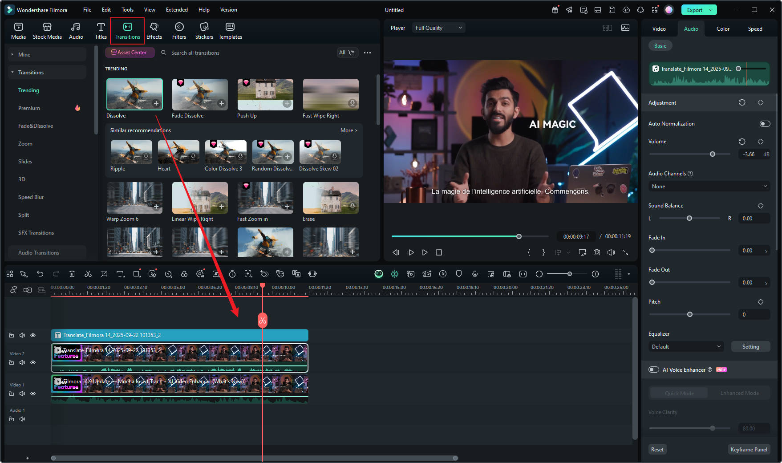The image size is (782, 463).
Task: Open the File menu
Action: (x=87, y=10)
